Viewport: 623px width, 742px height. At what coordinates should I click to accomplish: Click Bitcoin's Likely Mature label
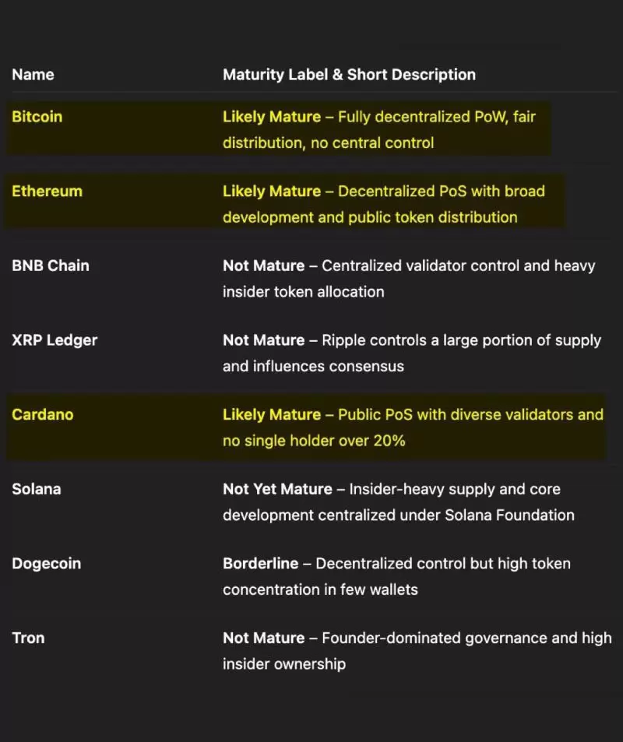point(272,117)
